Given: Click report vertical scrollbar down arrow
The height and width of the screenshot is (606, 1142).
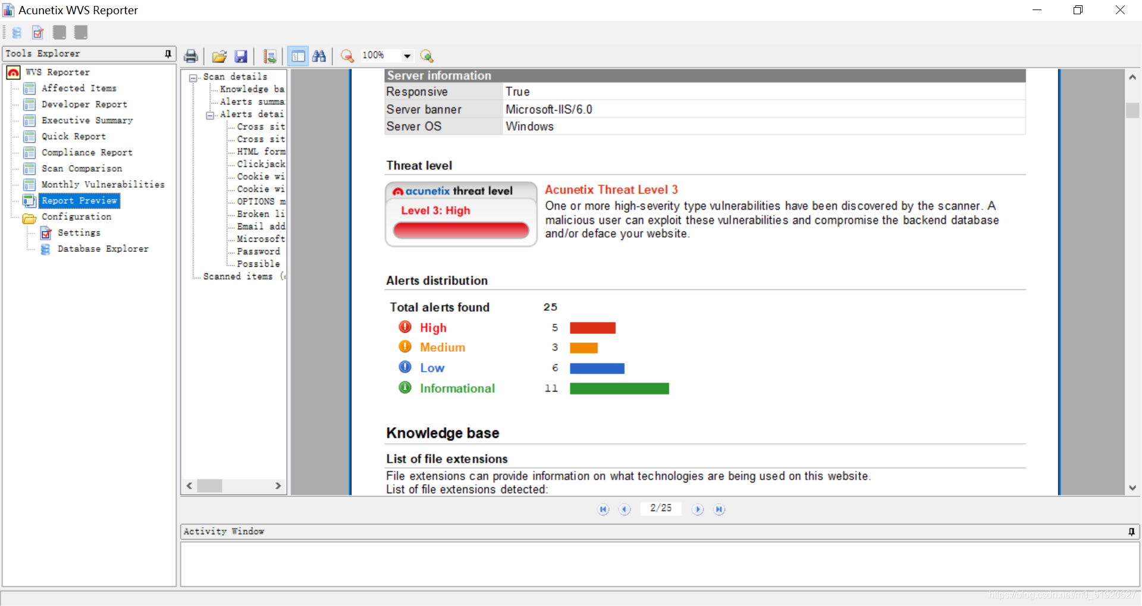Looking at the screenshot, I should 1132,488.
